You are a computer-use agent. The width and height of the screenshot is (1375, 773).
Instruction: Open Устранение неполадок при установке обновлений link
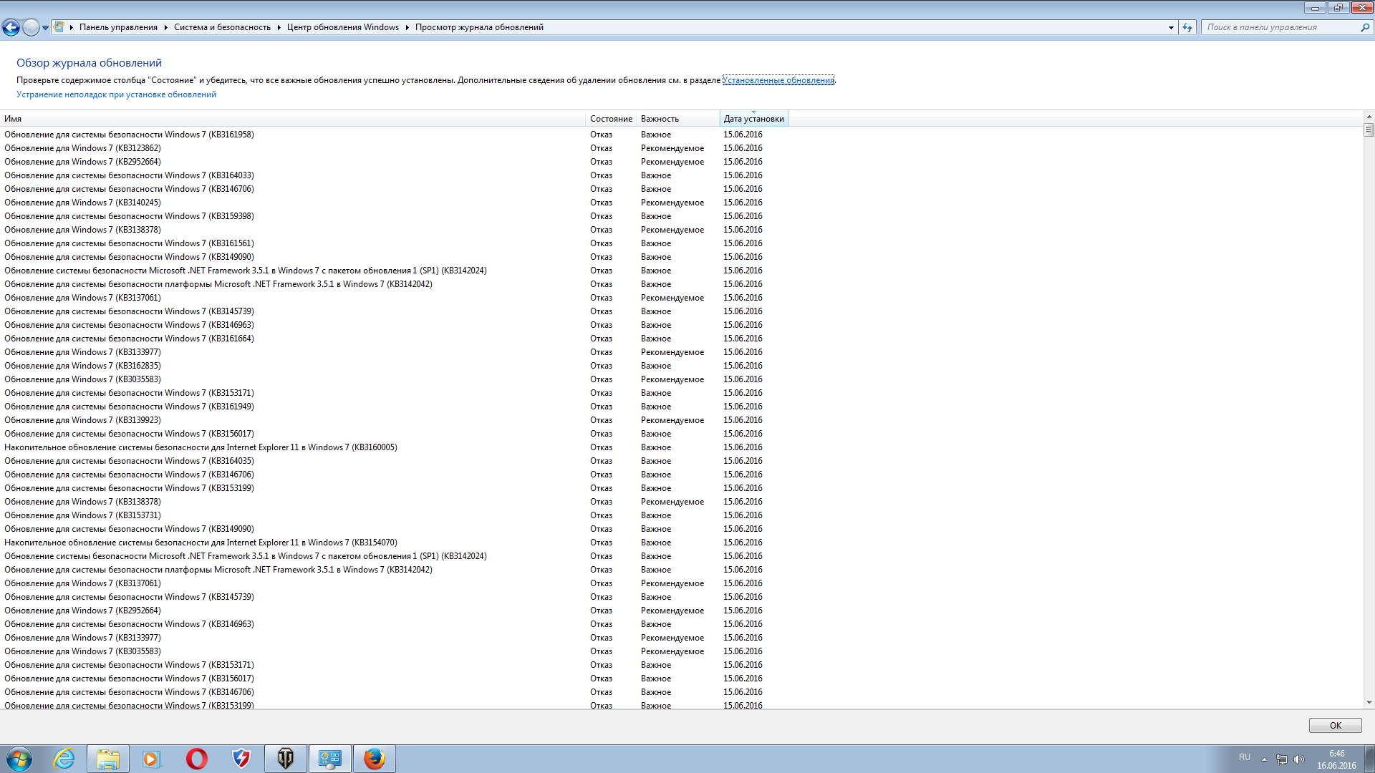click(116, 94)
